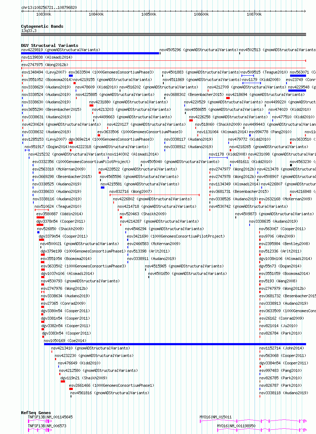Open nsv4215581 gnomAD variant label

pos(140,184)
